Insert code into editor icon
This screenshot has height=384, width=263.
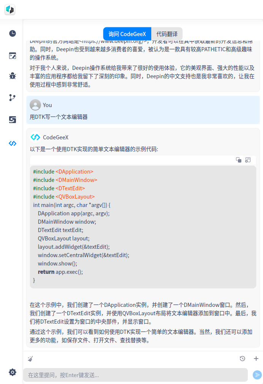pyautogui.click(x=248, y=160)
